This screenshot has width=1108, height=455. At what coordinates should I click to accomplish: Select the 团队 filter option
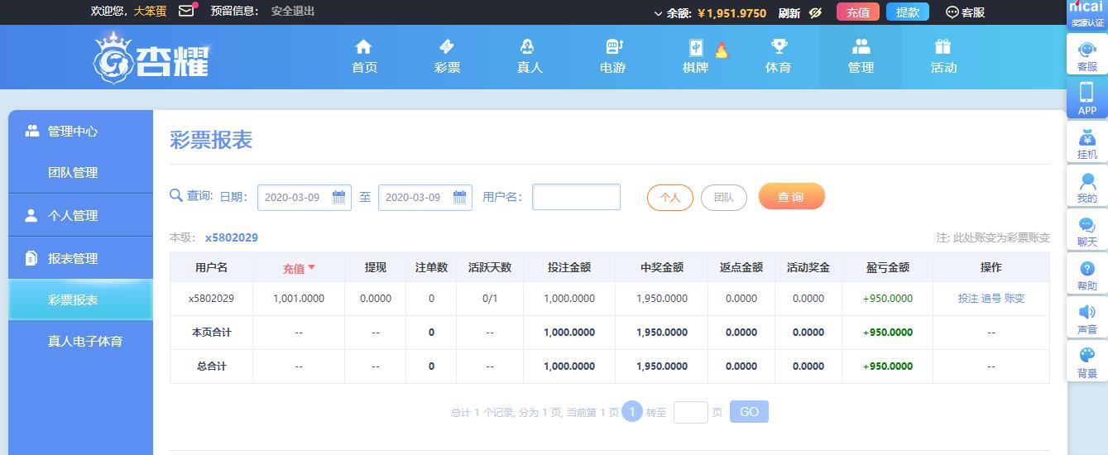pyautogui.click(x=724, y=198)
